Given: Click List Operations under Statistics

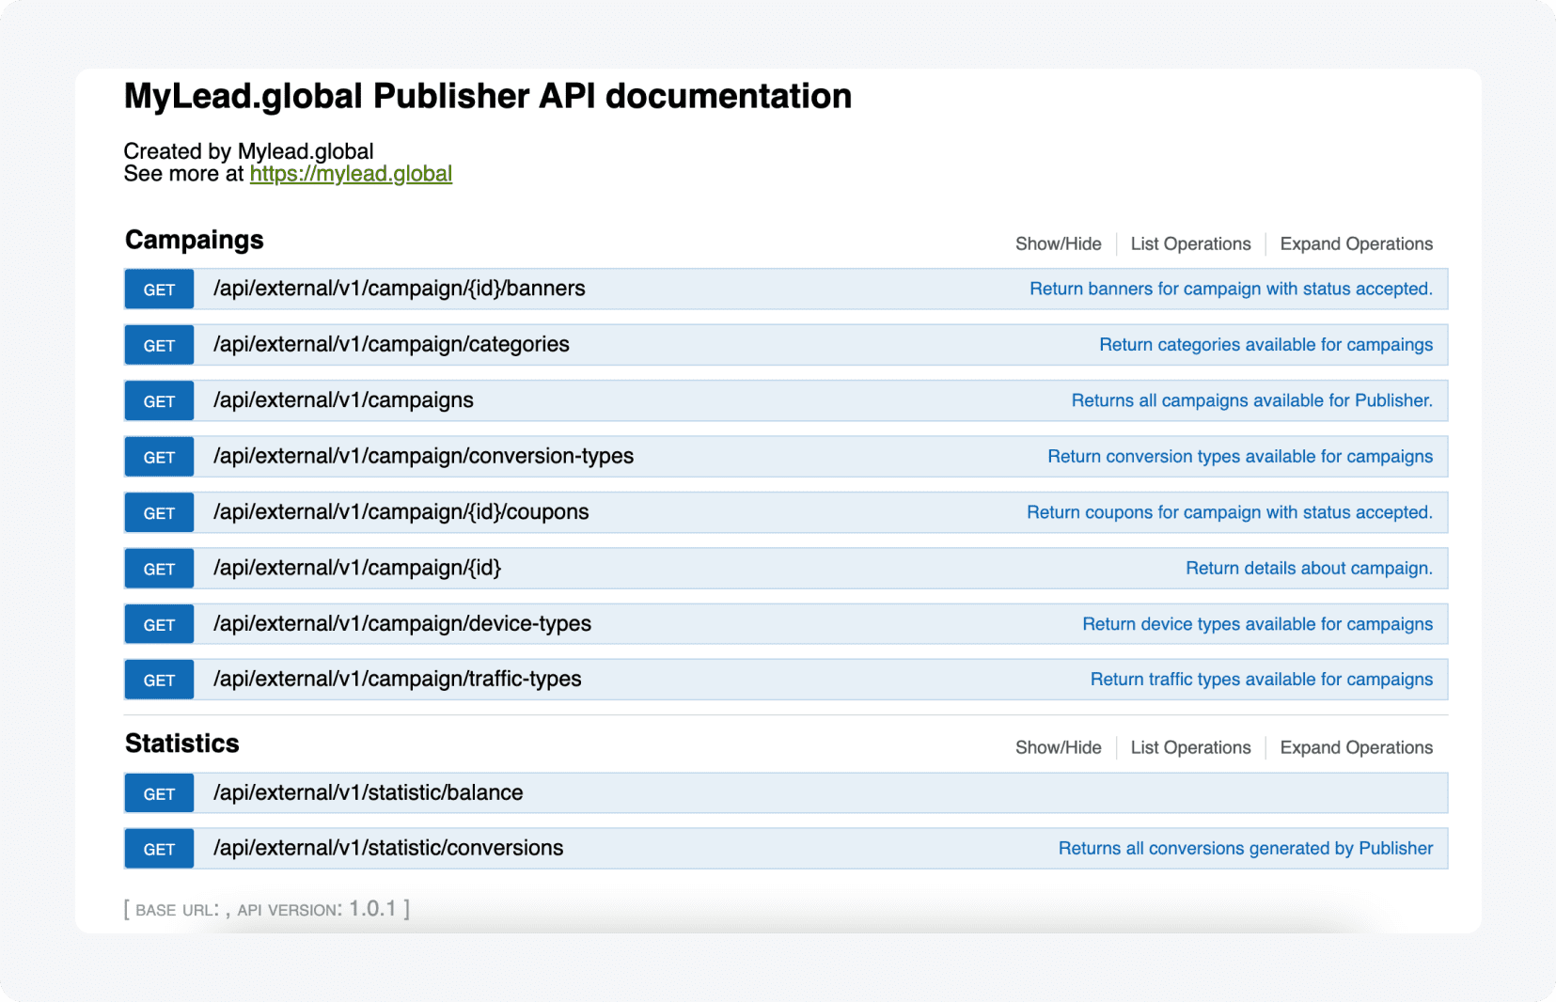Looking at the screenshot, I should pos(1190,747).
